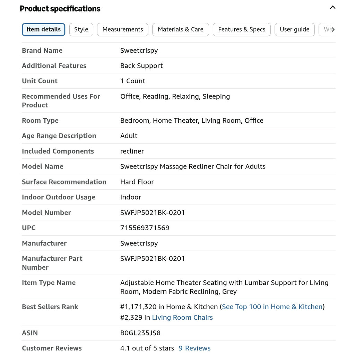The height and width of the screenshot is (355, 355).
Task: Click the Manufacturer Part Number value
Action: coord(153,259)
